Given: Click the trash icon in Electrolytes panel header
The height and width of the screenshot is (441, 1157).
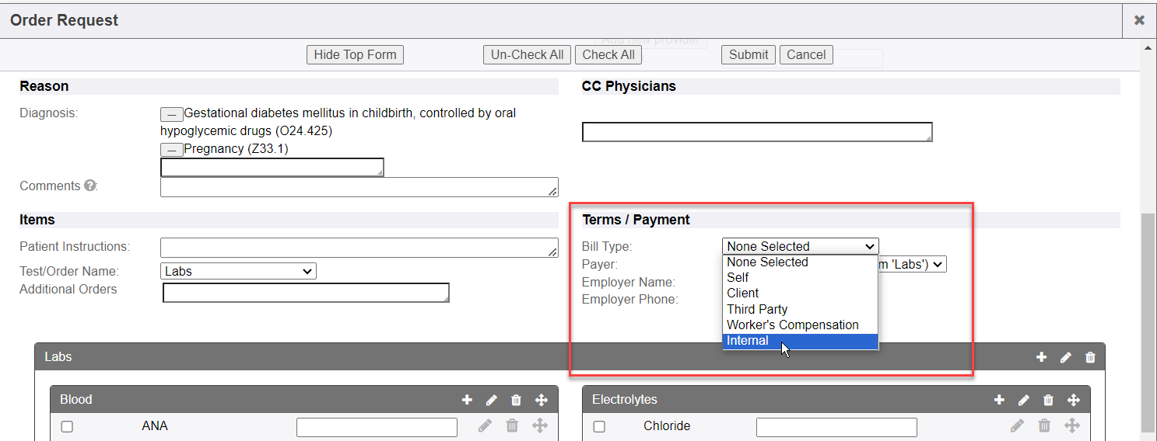Looking at the screenshot, I should pyautogui.click(x=1048, y=400).
